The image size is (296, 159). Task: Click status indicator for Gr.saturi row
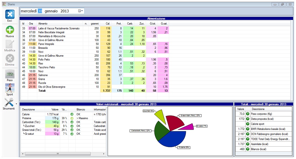[72, 134]
